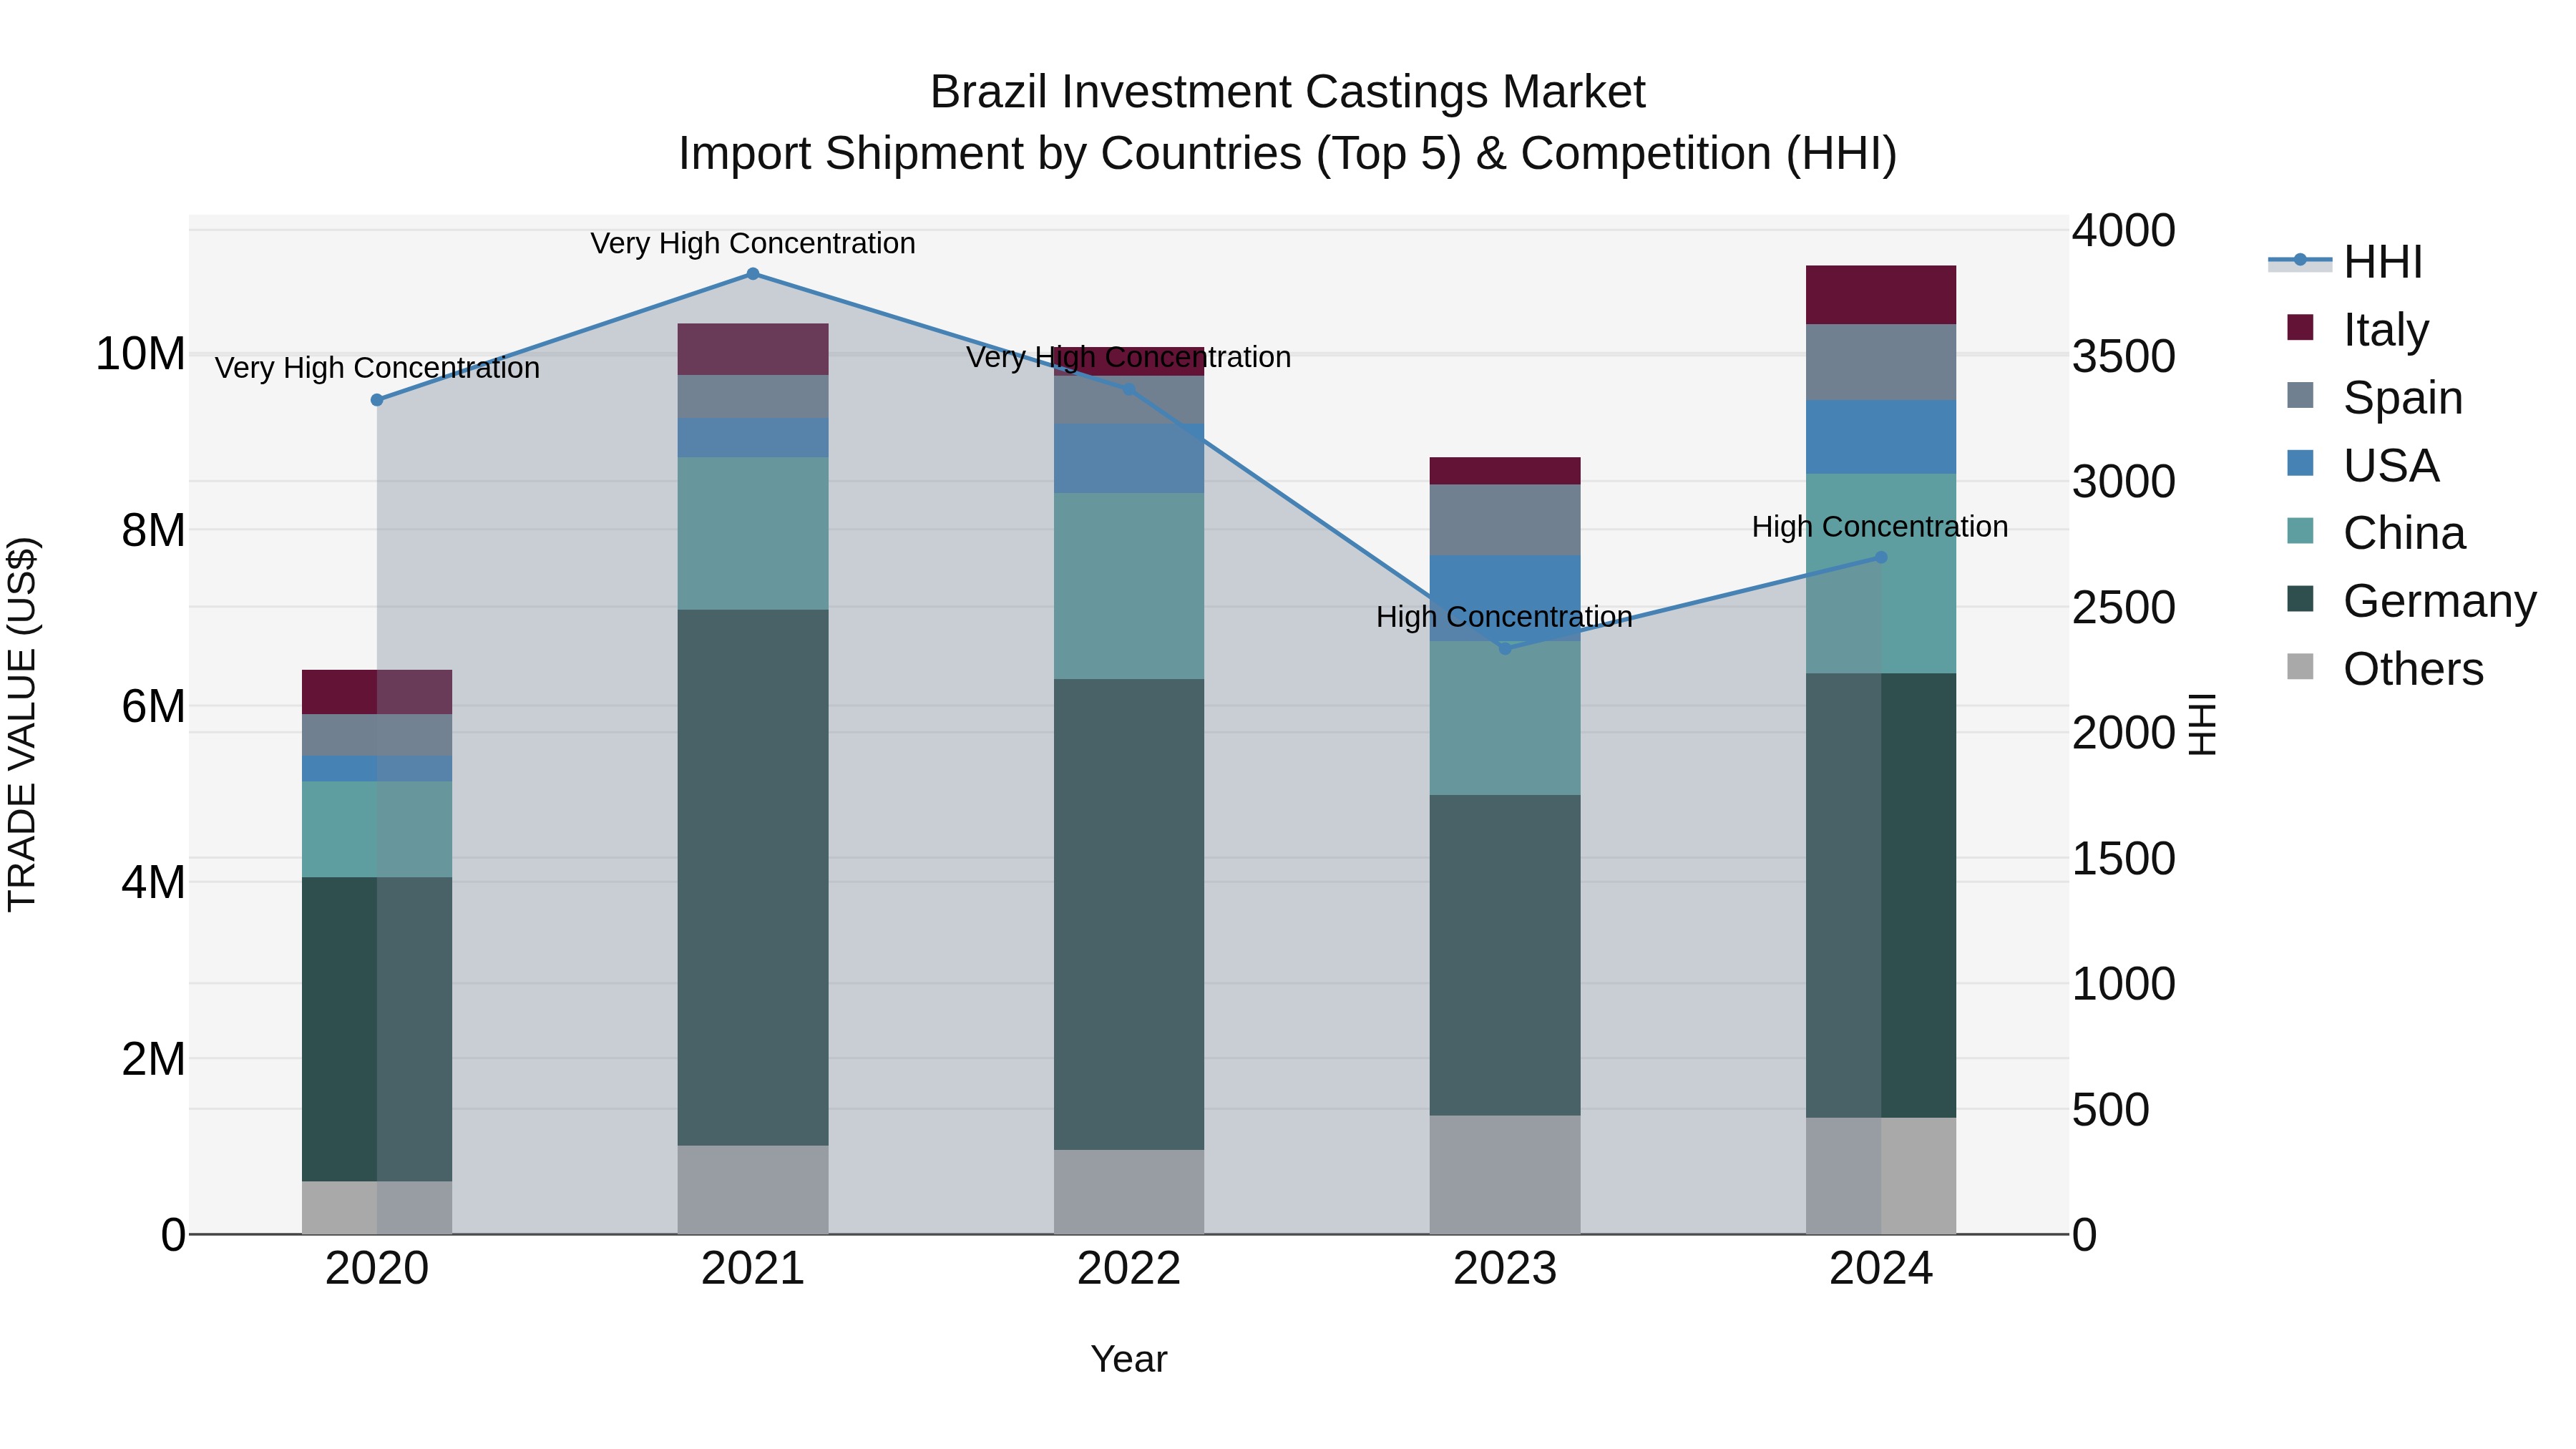
Task: Toggle the HHI legend entry
Action: pos(2345,262)
